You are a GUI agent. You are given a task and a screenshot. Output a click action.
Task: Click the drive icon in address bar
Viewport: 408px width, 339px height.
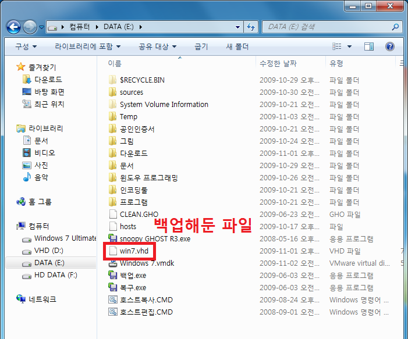click(x=52, y=27)
